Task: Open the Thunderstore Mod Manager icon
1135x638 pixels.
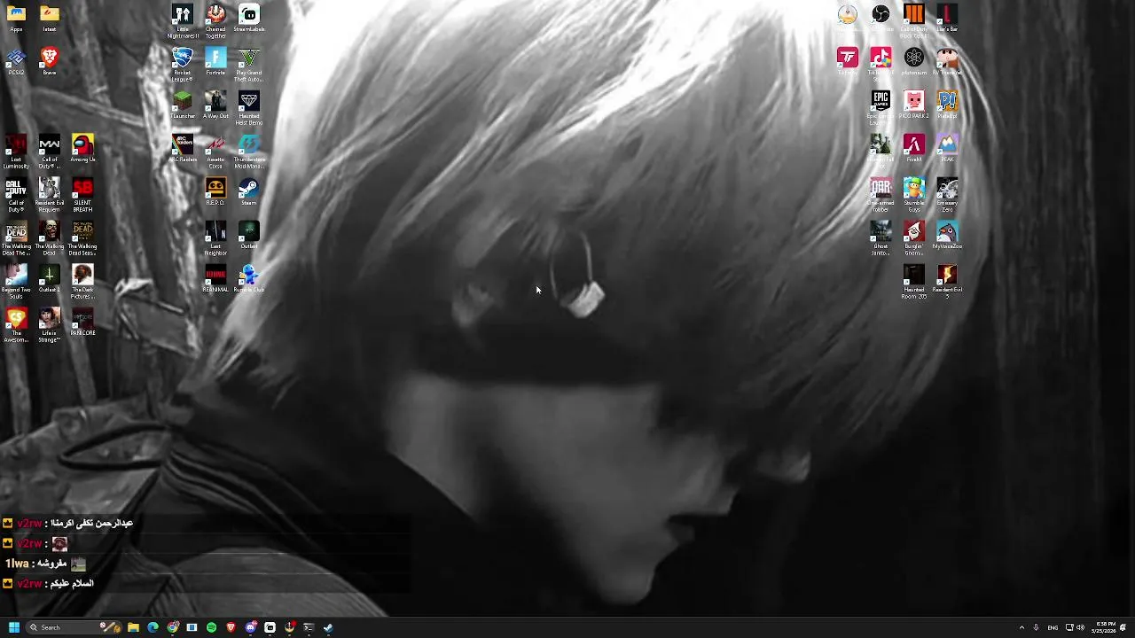Action: tap(249, 152)
